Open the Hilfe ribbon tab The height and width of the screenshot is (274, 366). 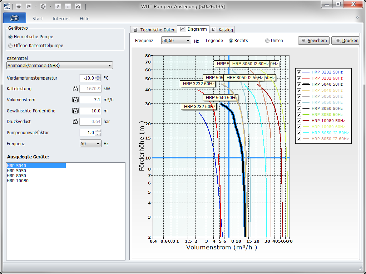[x=84, y=19]
